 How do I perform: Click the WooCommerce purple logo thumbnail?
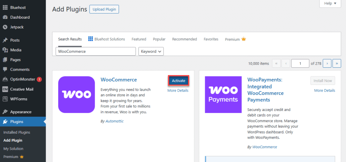pos(76,94)
